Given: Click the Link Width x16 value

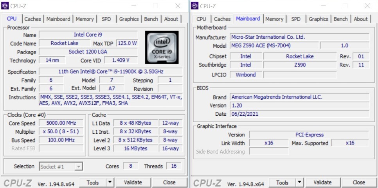Looking at the screenshot, I should click(269, 143).
